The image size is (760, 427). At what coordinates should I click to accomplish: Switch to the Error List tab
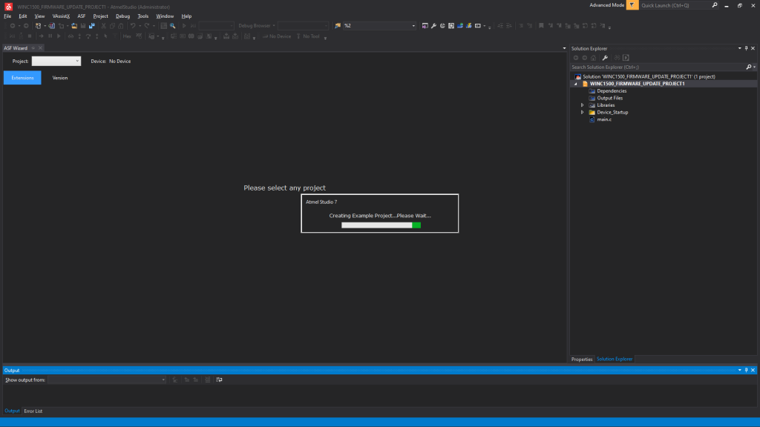pyautogui.click(x=33, y=411)
